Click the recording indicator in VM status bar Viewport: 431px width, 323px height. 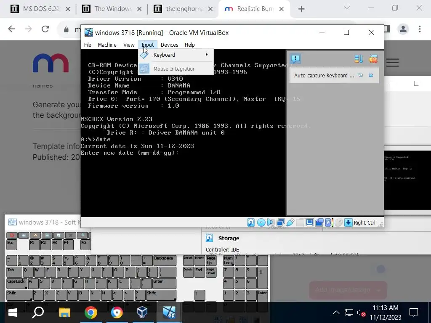319,222
